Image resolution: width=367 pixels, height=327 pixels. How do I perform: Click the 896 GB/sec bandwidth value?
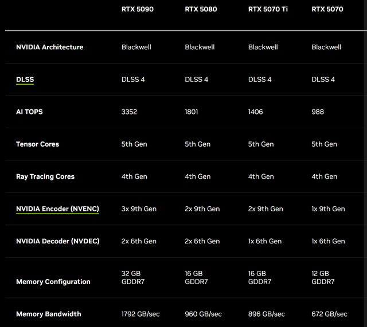[x=267, y=314]
